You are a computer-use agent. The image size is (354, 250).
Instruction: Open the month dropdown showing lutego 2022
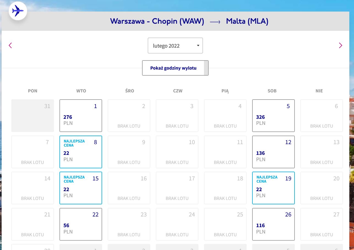[x=175, y=46]
